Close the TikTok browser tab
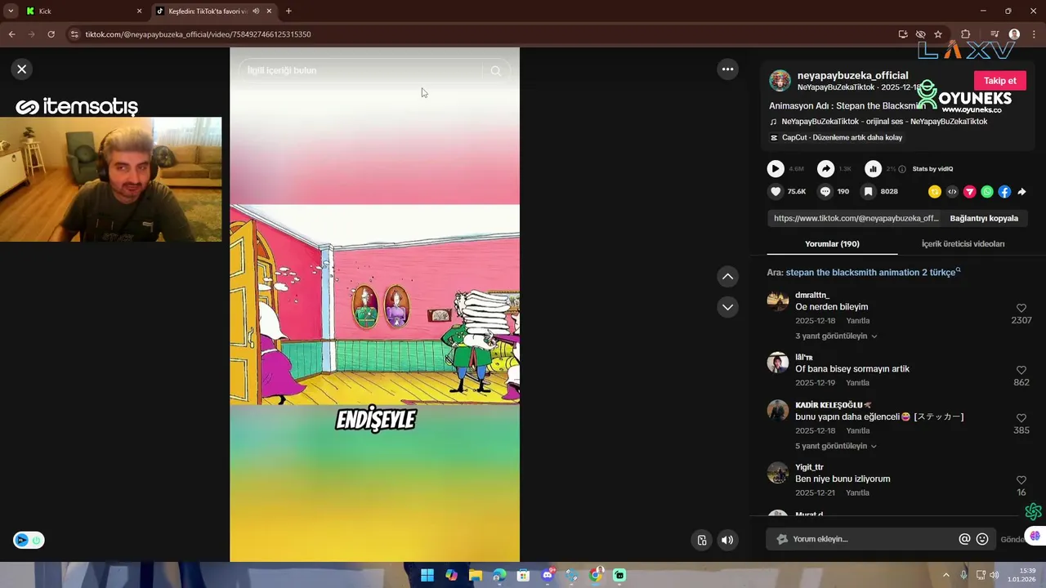This screenshot has width=1046, height=588. tap(269, 11)
